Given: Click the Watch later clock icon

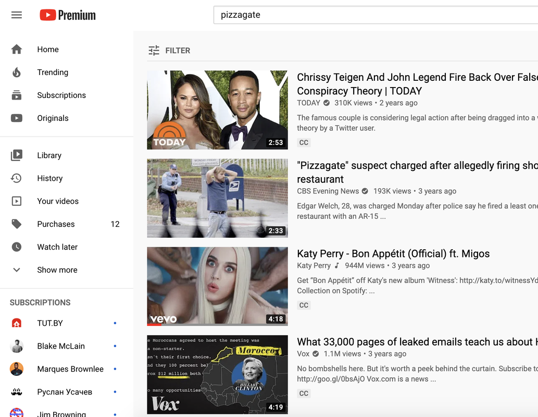Looking at the screenshot, I should click(x=17, y=247).
